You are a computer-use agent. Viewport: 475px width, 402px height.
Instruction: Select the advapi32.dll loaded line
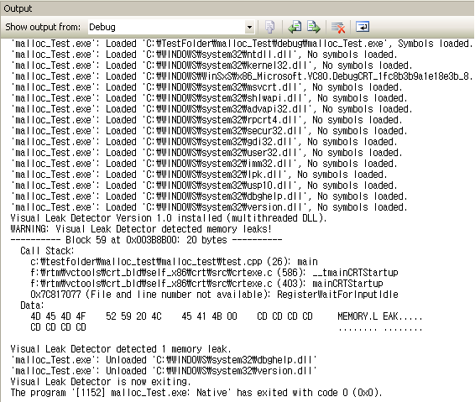click(x=211, y=109)
